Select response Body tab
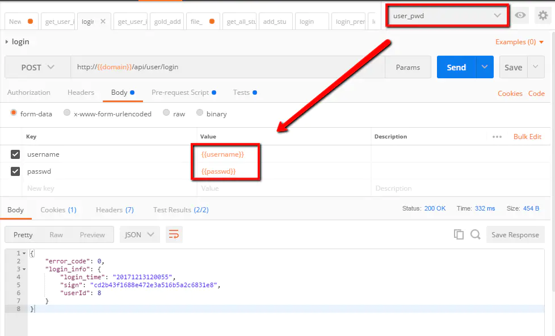 [15, 210]
